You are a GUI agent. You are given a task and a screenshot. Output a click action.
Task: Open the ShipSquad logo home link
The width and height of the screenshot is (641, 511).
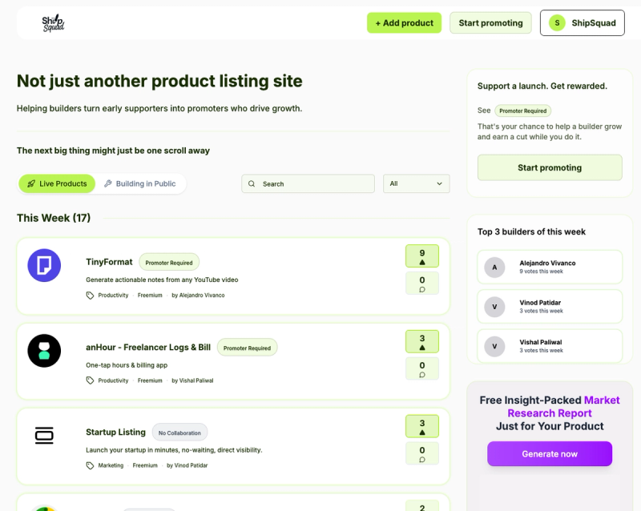click(53, 23)
